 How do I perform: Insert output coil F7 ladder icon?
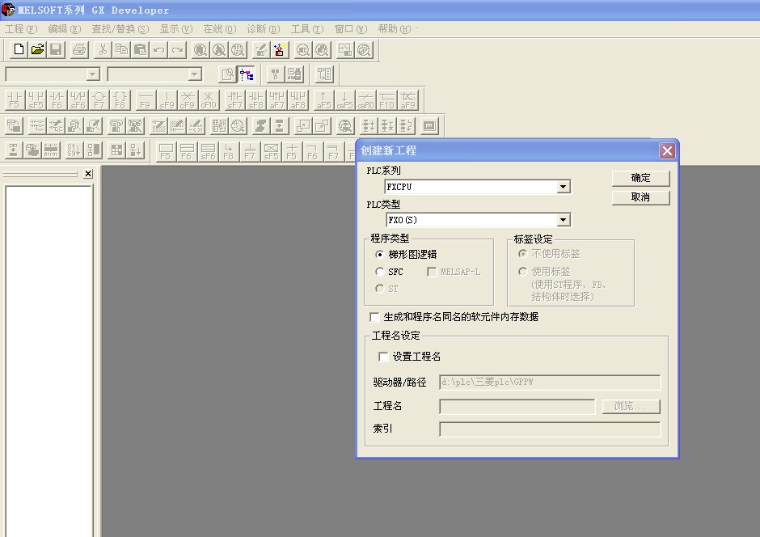tap(99, 100)
